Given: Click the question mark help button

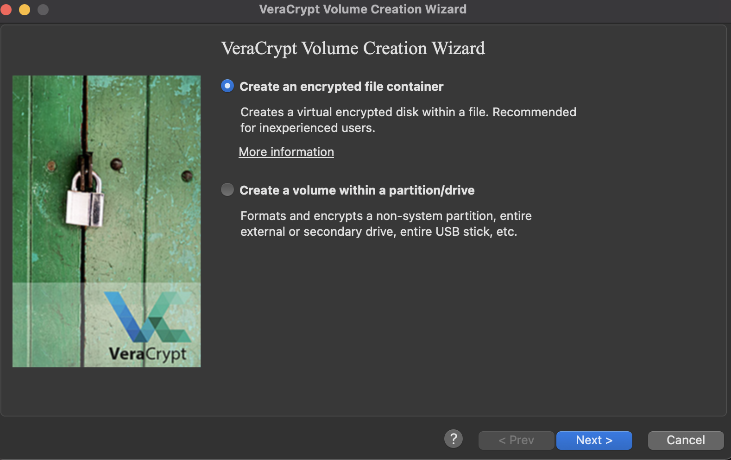Looking at the screenshot, I should (454, 439).
